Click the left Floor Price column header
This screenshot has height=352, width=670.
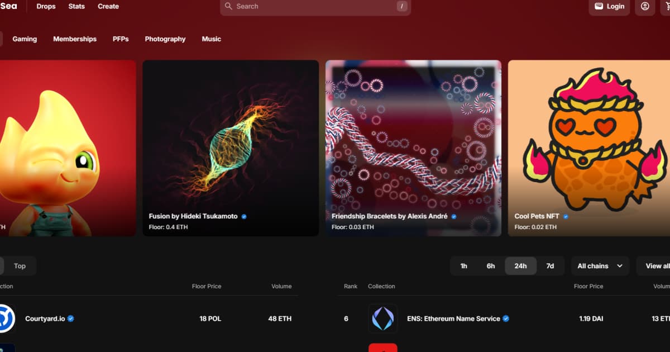pyautogui.click(x=207, y=286)
